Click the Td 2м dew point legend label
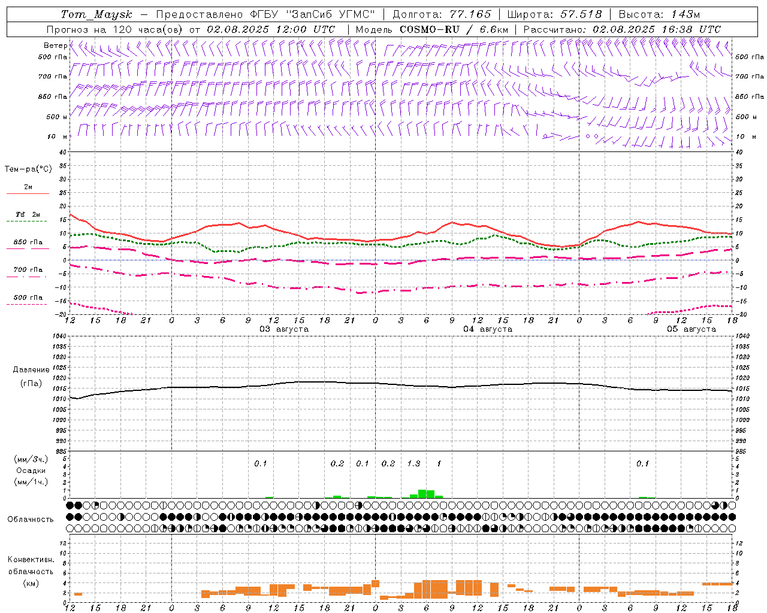This screenshot has width=767, height=613. (x=28, y=214)
